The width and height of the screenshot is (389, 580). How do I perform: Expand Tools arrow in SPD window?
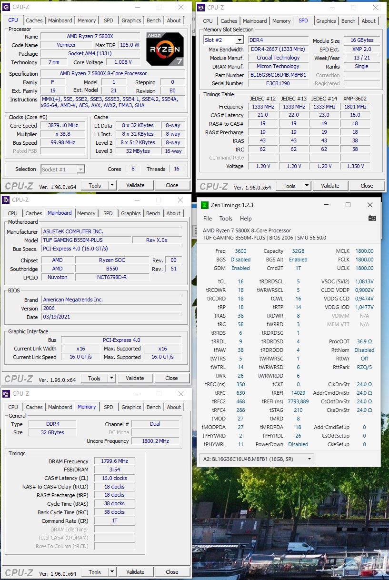coord(307,186)
